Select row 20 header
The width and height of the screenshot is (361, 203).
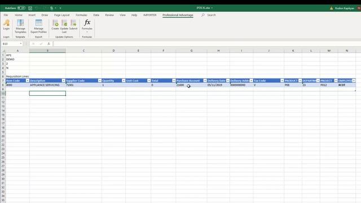coord(3,136)
